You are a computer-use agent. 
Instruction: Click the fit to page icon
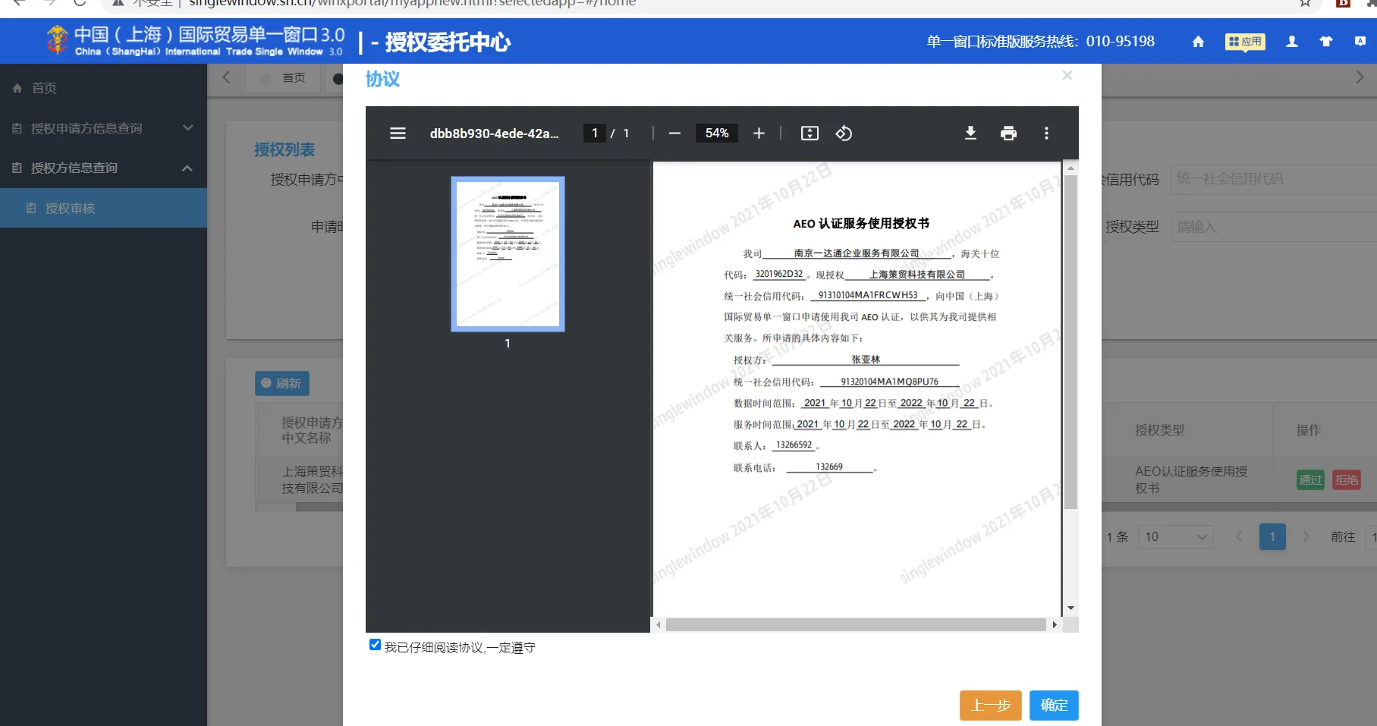click(810, 134)
